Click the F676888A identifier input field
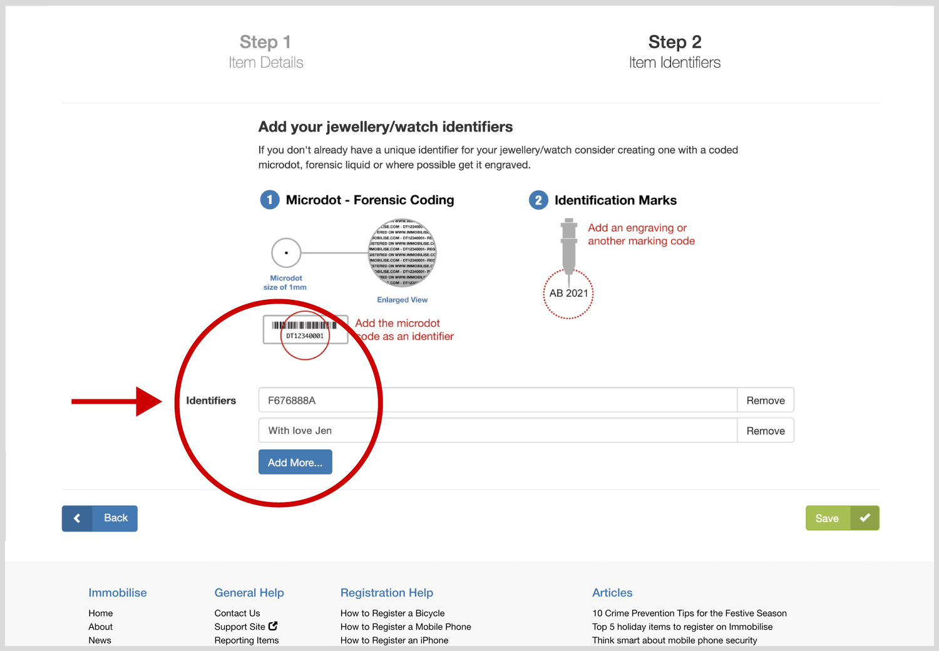 click(497, 401)
